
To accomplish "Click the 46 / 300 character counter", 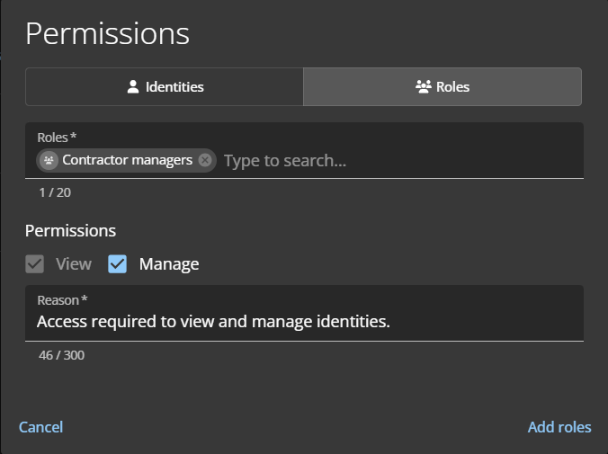I will click(61, 355).
